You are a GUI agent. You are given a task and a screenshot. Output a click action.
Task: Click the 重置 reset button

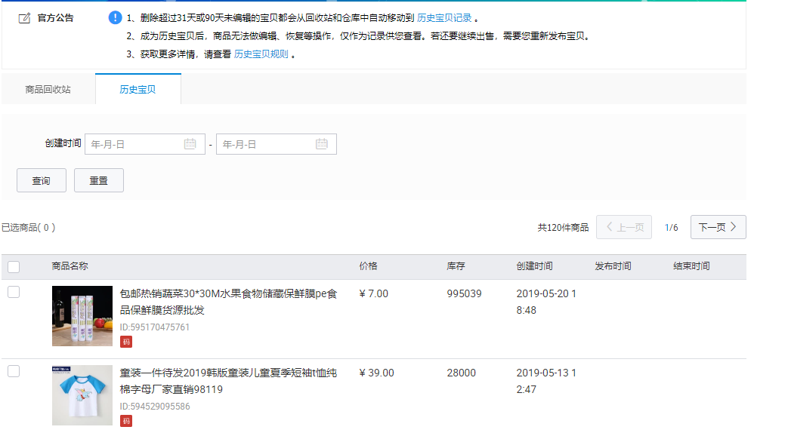click(x=99, y=181)
